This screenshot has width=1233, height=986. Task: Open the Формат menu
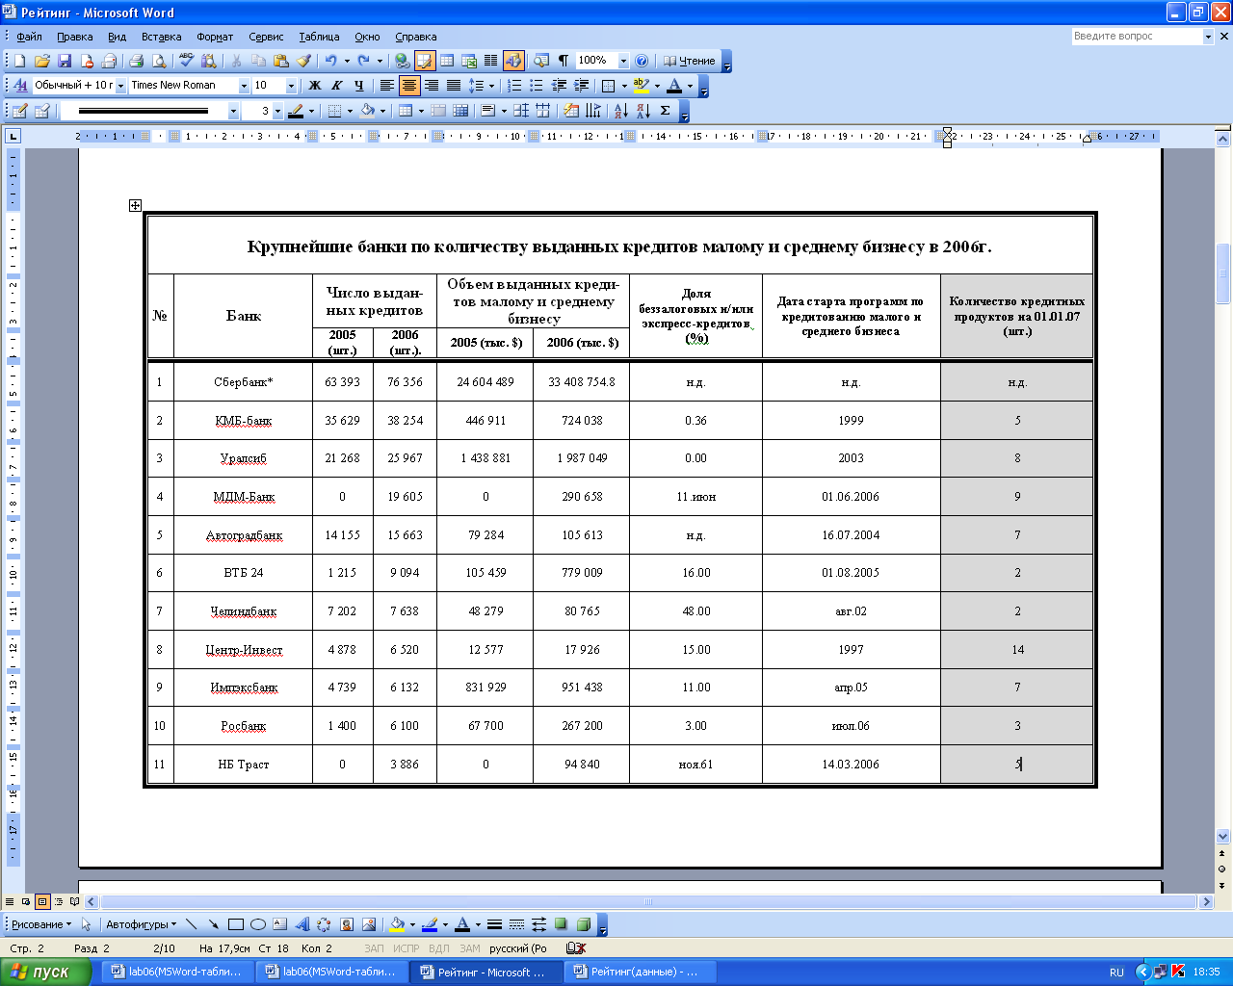point(215,37)
